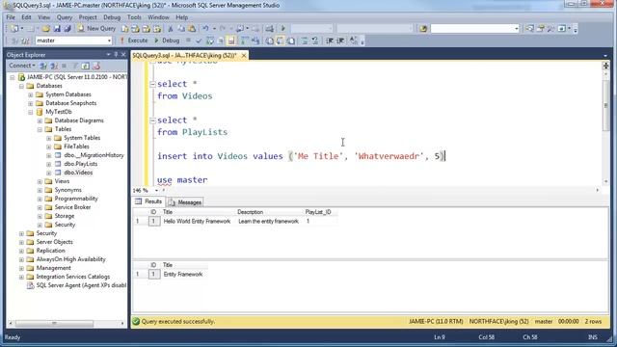The height and width of the screenshot is (347, 617).
Task: Click the Parse checkmark icon
Action: pos(199,40)
